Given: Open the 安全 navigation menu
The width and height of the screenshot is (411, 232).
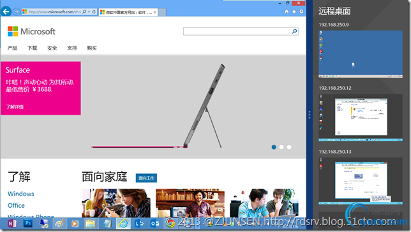Looking at the screenshot, I should coord(52,48).
